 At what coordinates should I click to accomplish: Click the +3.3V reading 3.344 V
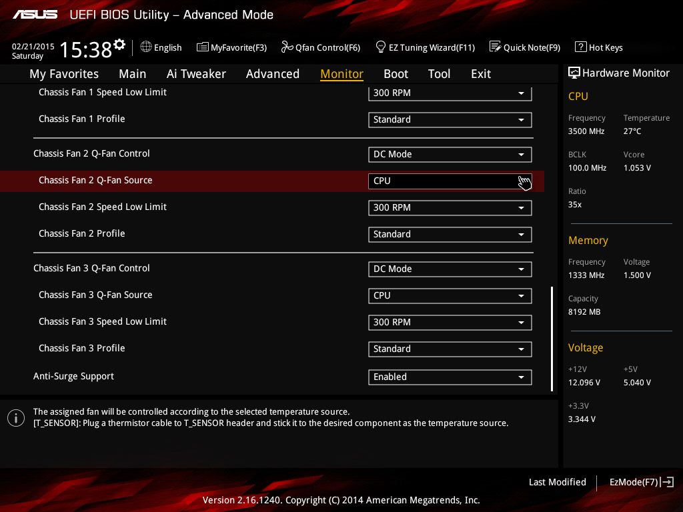pos(582,419)
